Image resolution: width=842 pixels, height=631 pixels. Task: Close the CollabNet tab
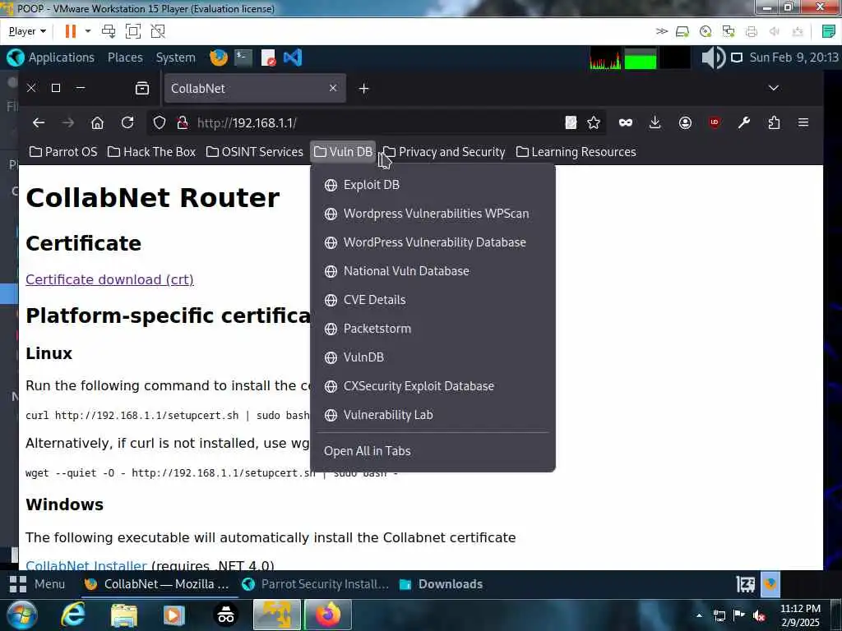(333, 87)
